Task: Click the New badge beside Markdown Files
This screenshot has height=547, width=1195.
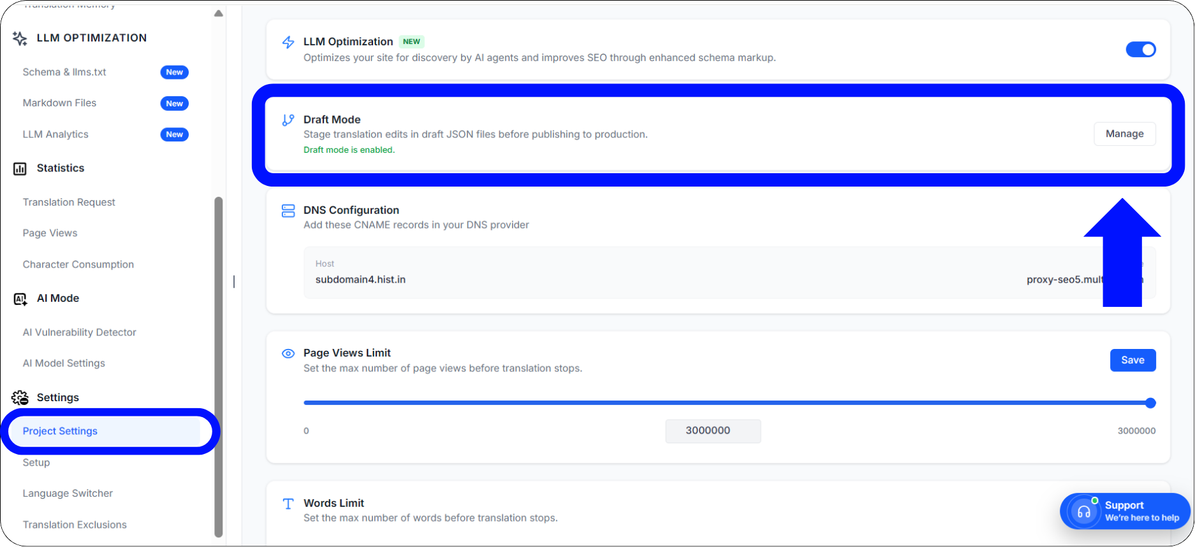Action: (175, 103)
